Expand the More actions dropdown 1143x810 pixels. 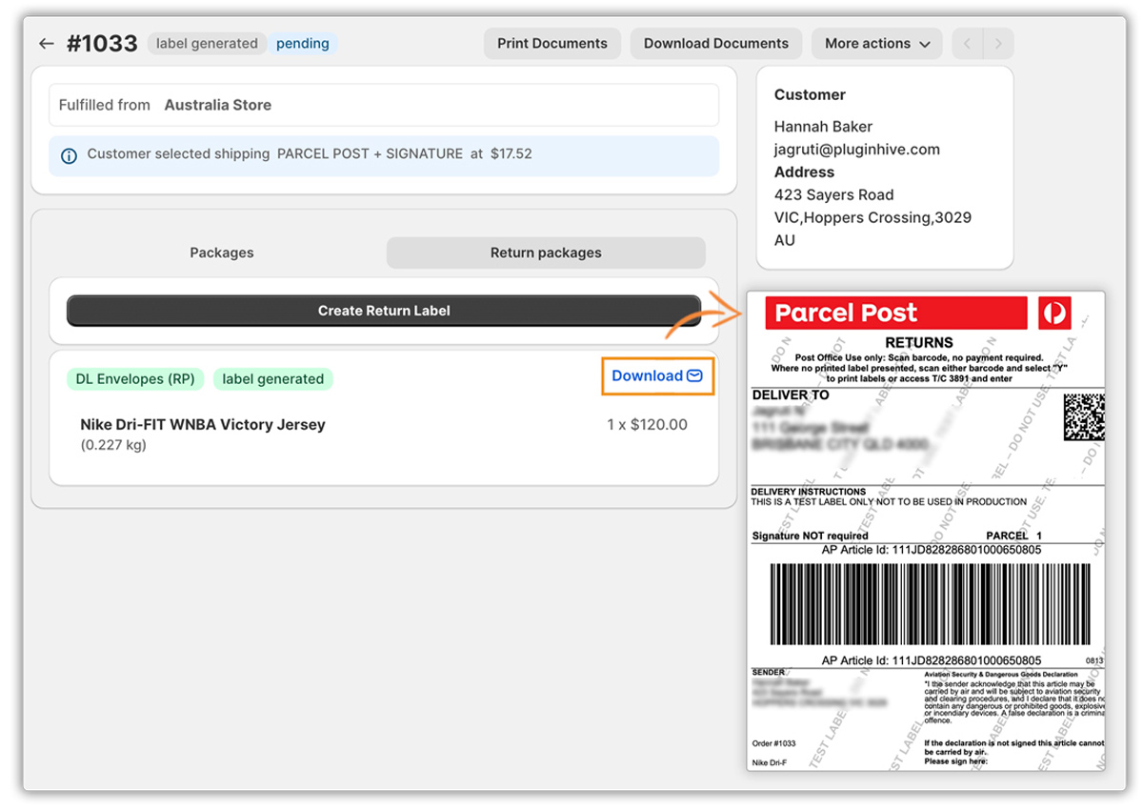tap(876, 44)
